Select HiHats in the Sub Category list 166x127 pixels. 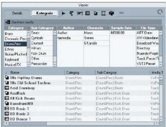coord(42,48)
